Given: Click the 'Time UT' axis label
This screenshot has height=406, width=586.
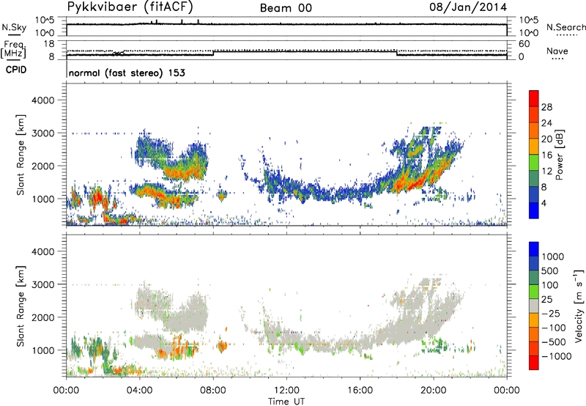Looking at the screenshot, I should tap(286, 402).
